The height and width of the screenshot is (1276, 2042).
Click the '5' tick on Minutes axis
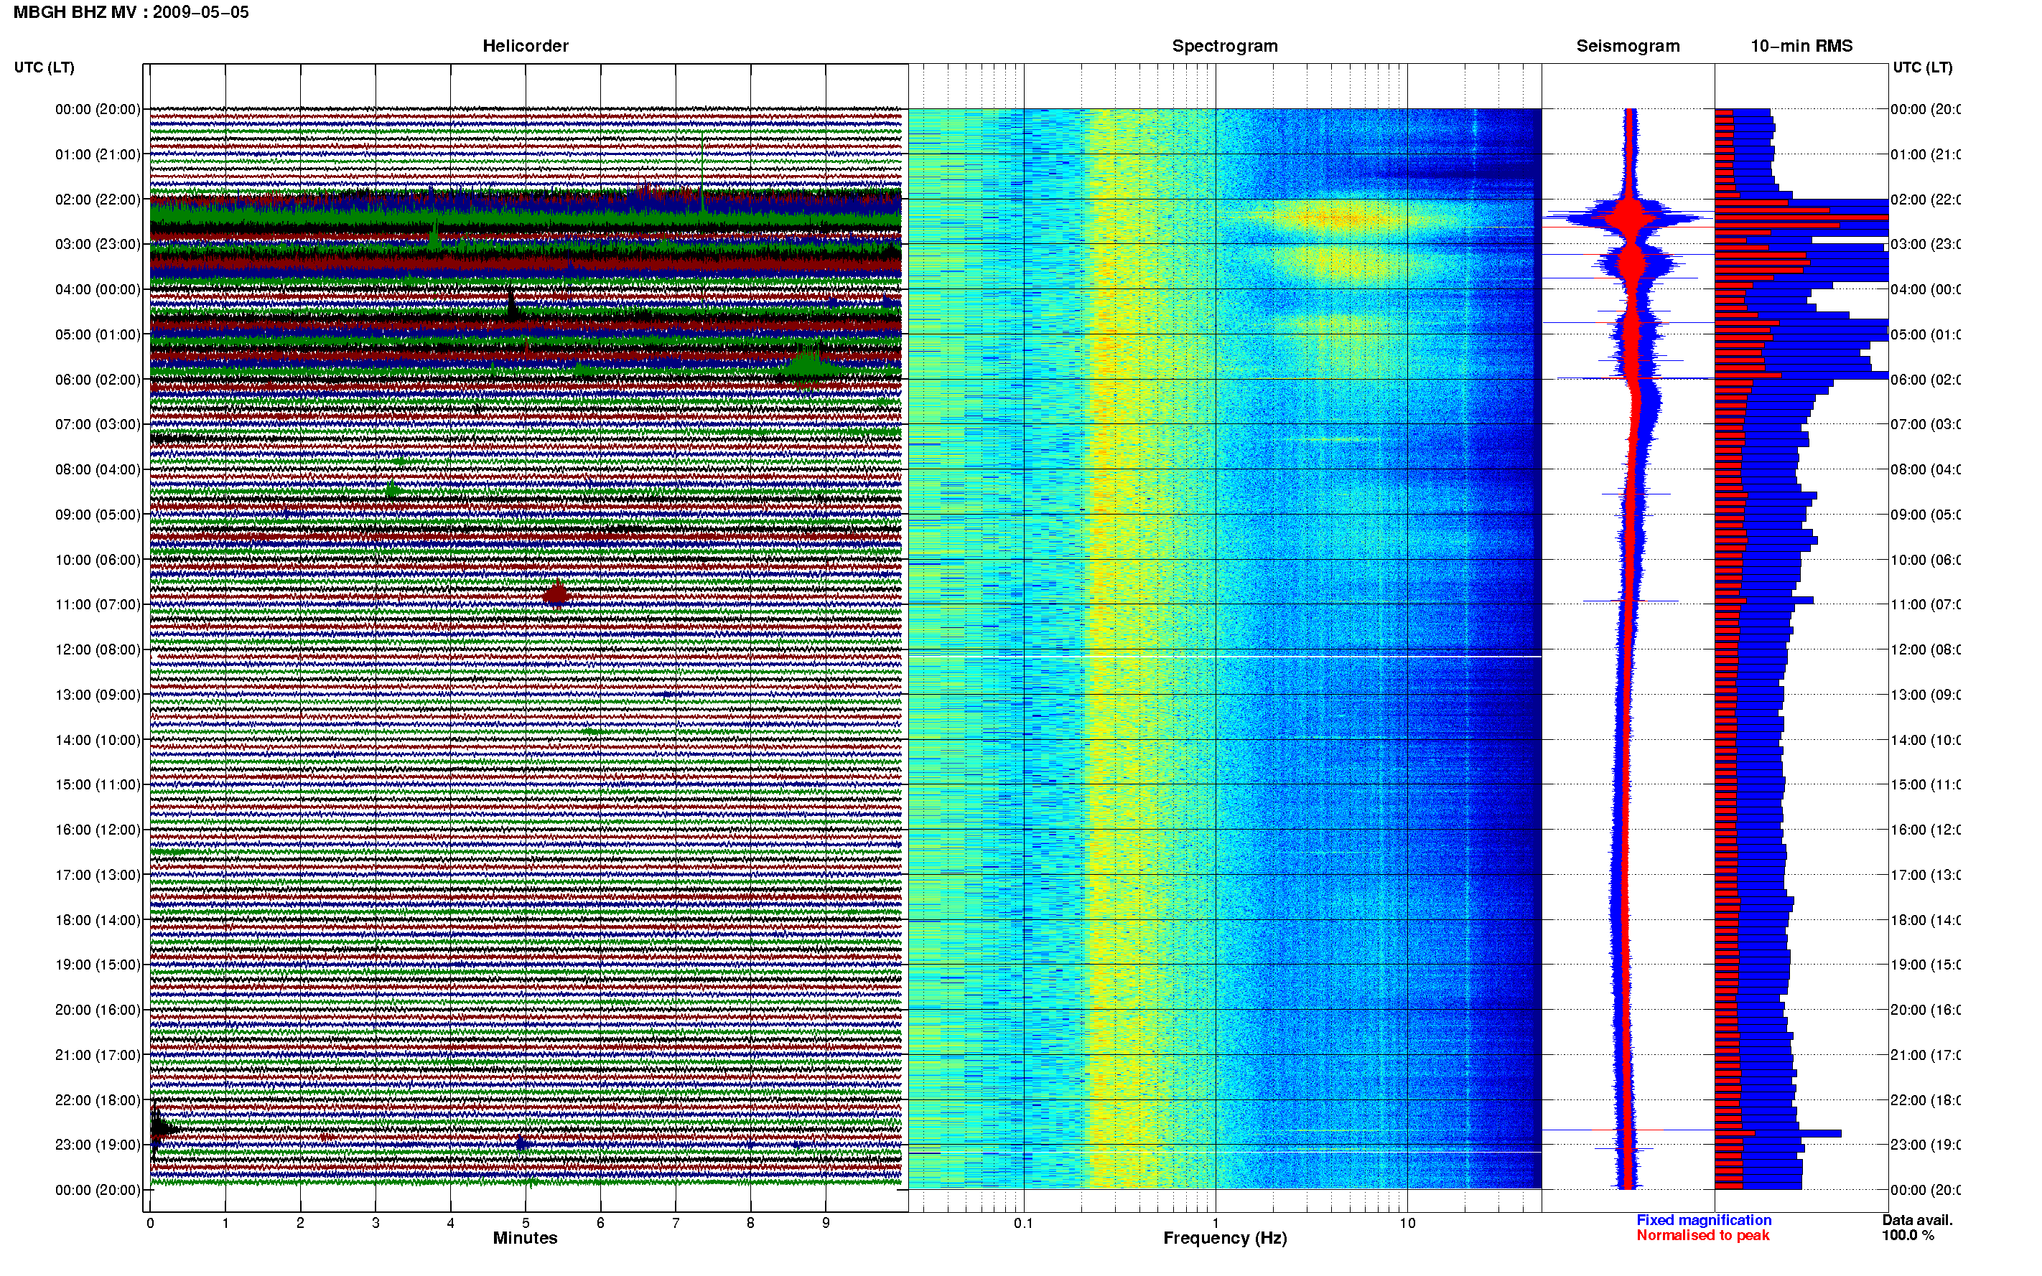[x=525, y=1223]
